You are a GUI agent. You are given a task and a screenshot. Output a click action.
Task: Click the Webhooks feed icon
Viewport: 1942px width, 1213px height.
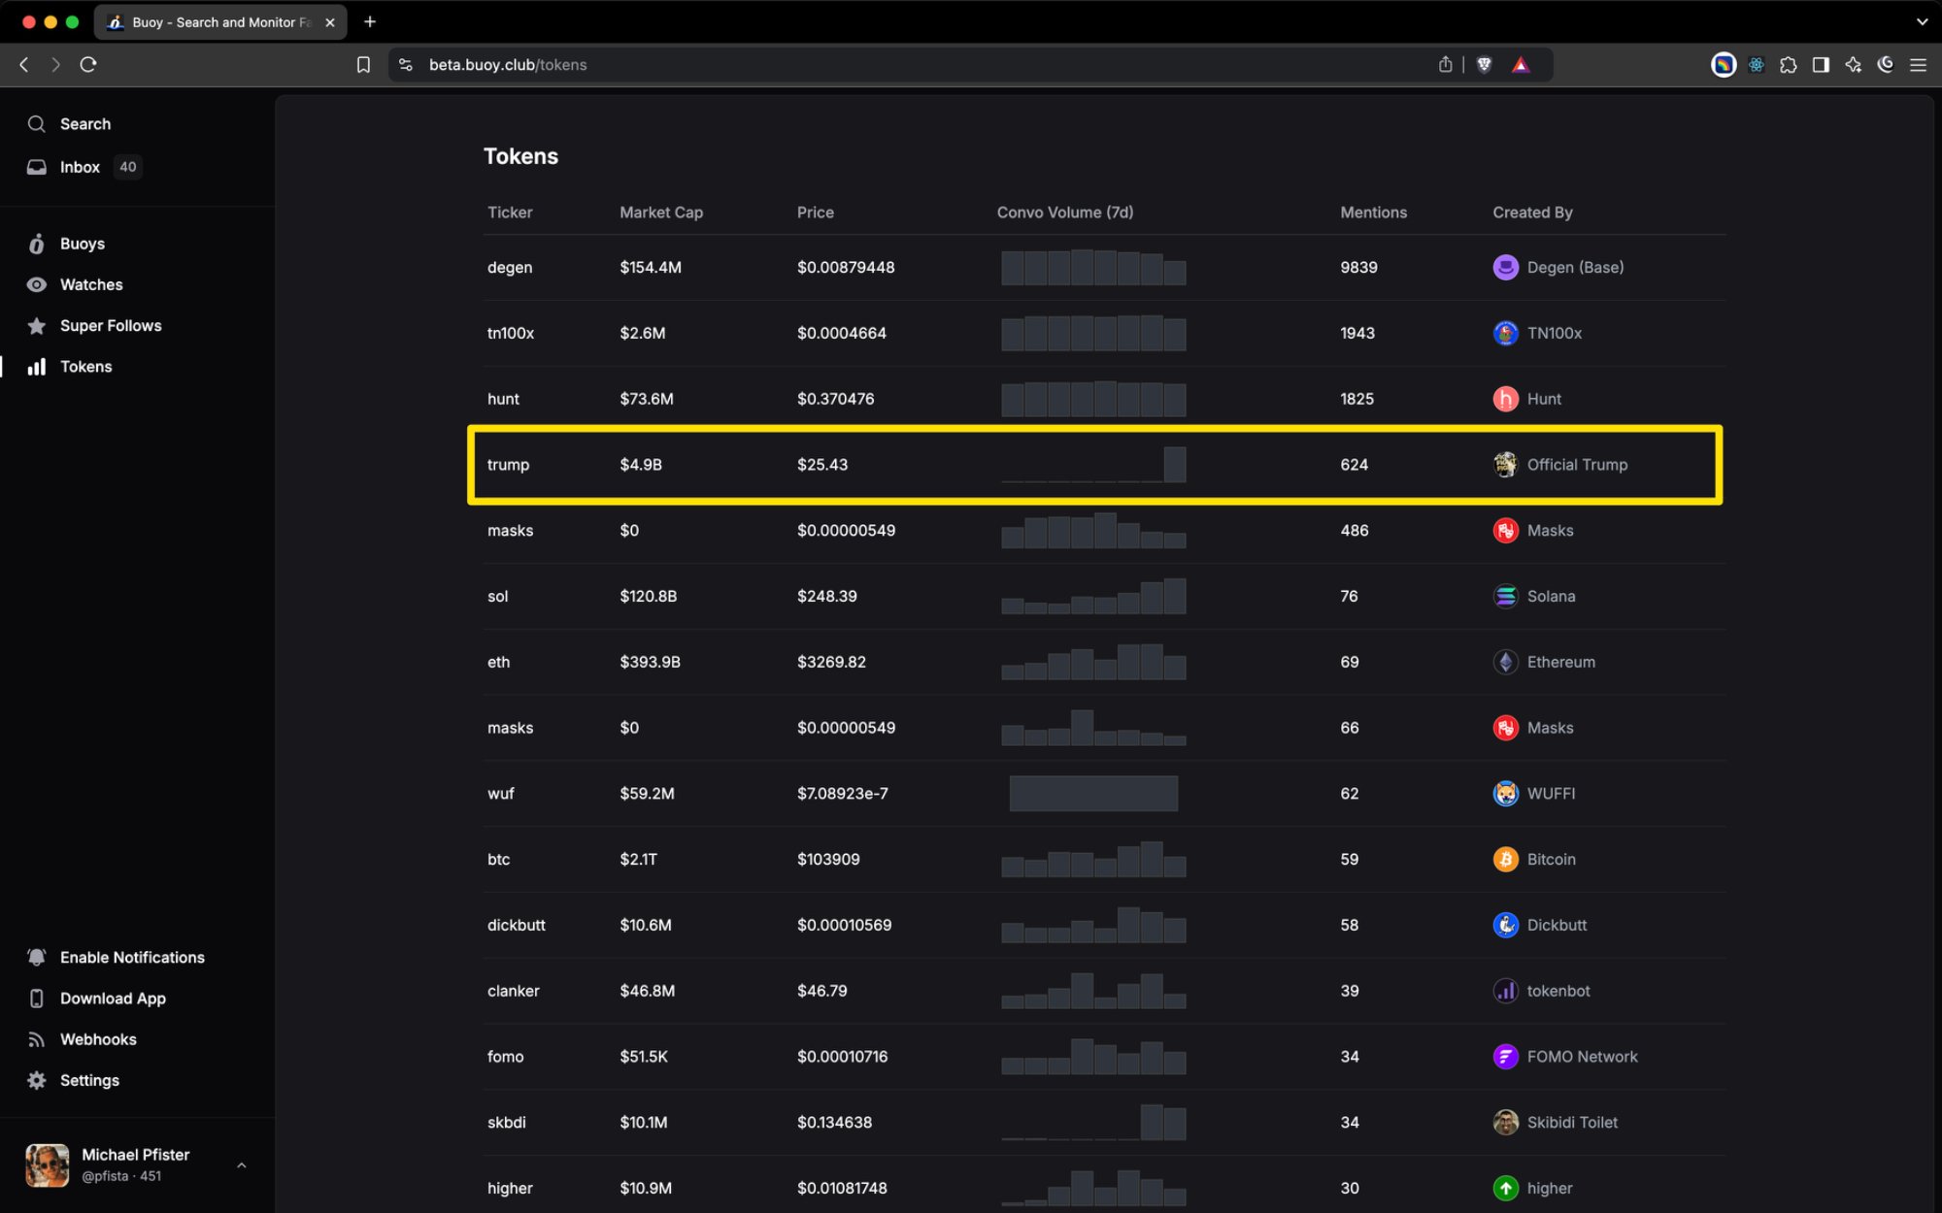click(x=37, y=1039)
